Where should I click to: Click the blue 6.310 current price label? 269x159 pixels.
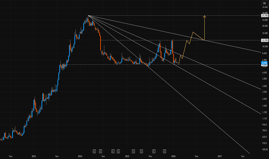[264, 63]
